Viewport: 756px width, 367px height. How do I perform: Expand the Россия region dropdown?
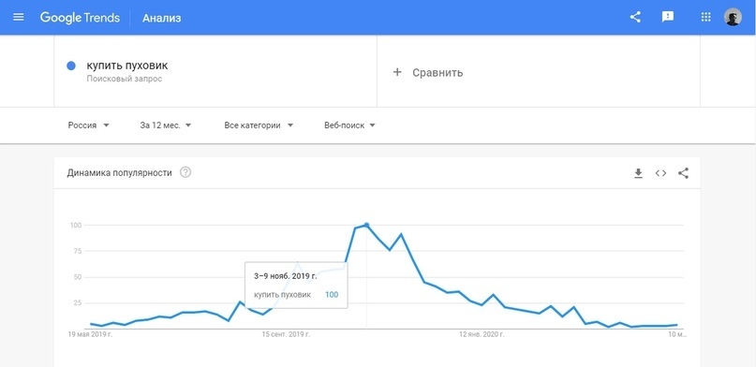pos(89,125)
